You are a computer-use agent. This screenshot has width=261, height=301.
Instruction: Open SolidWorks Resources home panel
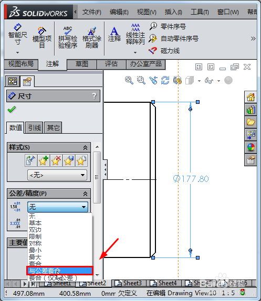coord(250,97)
